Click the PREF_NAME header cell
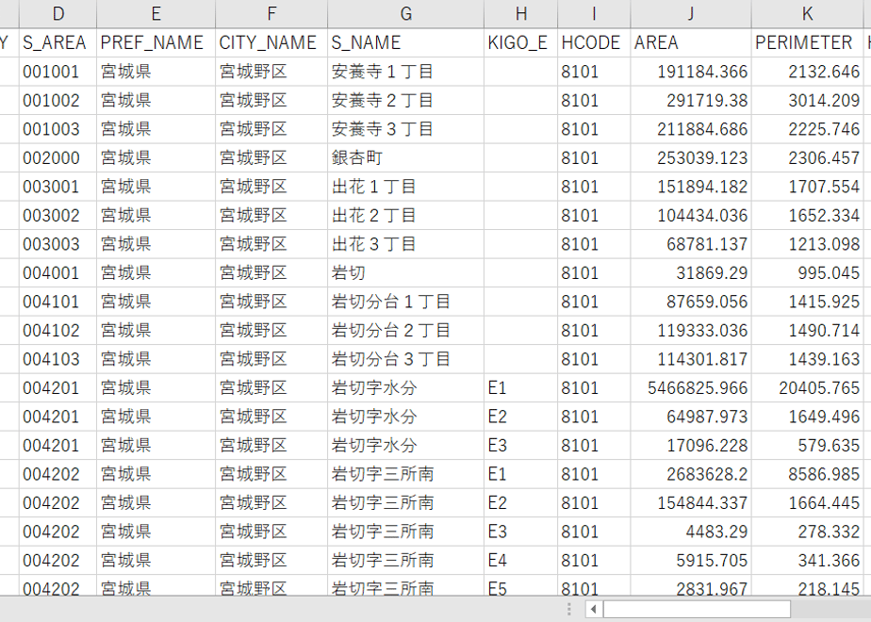This screenshot has height=622, width=871. pyautogui.click(x=156, y=42)
